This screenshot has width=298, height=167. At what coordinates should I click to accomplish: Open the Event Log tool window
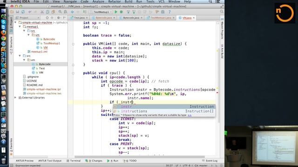pyautogui.click(x=210, y=161)
